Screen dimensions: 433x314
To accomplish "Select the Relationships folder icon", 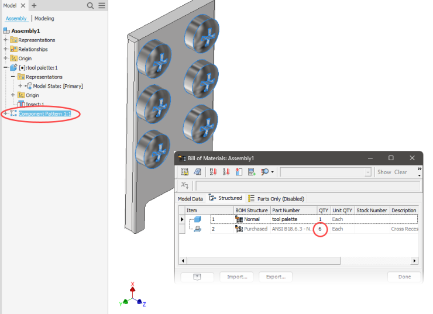I will (13, 49).
